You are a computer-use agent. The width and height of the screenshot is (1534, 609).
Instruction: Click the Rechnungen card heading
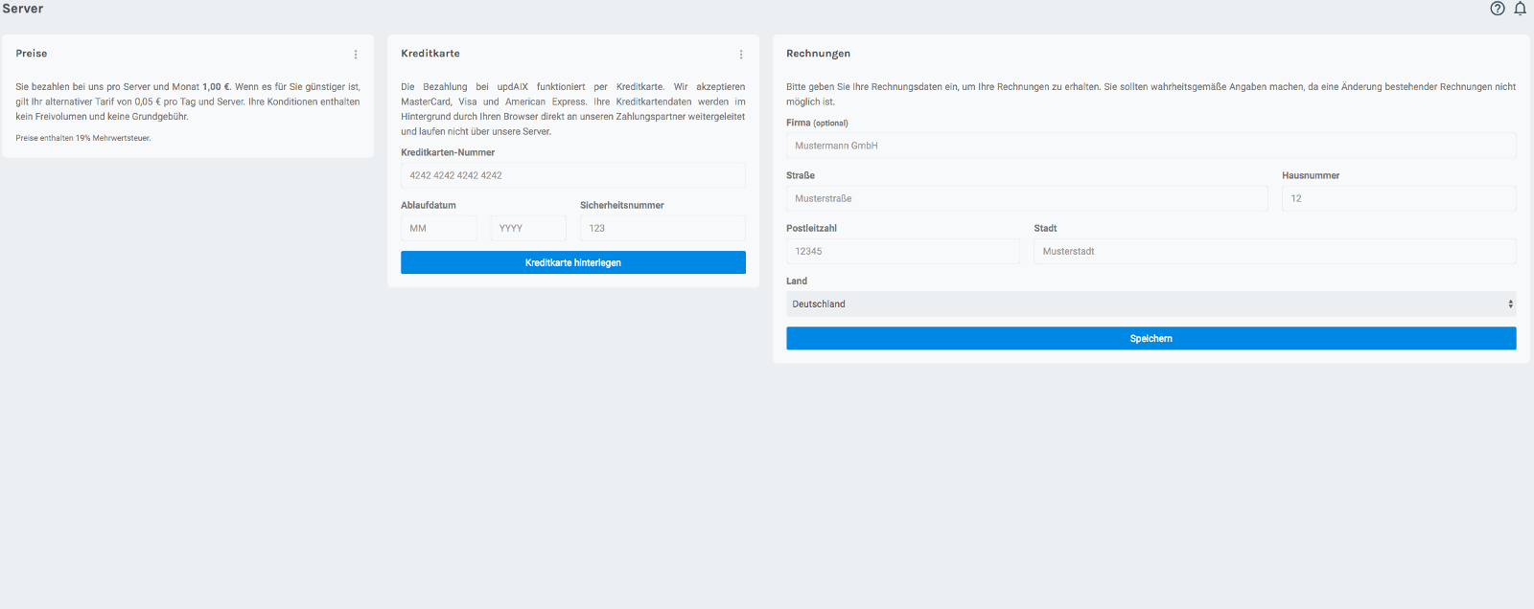(818, 54)
